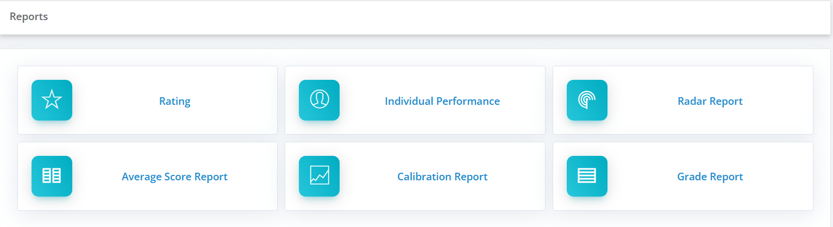
Task: Click the radar signal icon
Action: (x=587, y=100)
